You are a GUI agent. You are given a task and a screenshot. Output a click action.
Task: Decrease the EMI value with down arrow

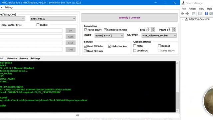click(153, 31)
